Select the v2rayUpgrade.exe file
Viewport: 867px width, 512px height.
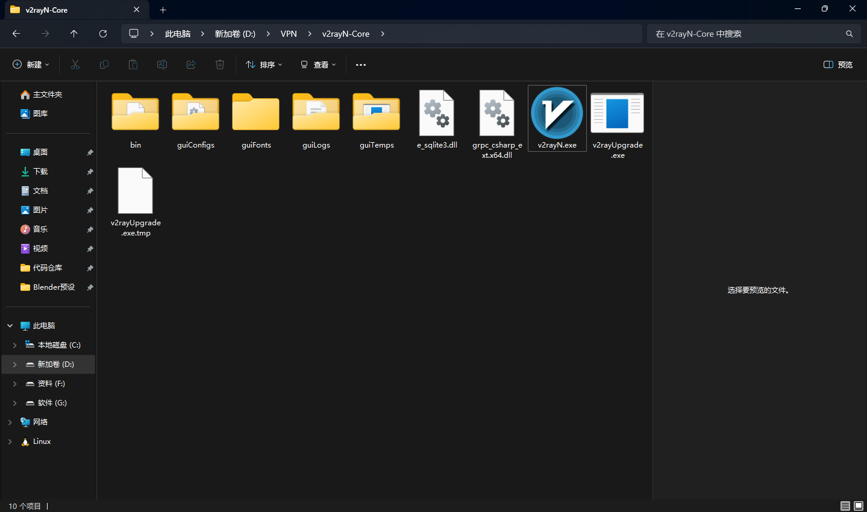click(618, 125)
